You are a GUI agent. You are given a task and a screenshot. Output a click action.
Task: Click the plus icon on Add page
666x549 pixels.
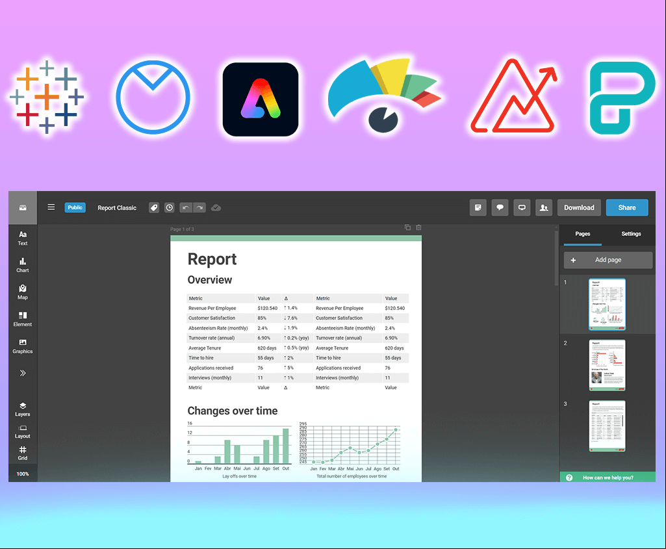(573, 261)
